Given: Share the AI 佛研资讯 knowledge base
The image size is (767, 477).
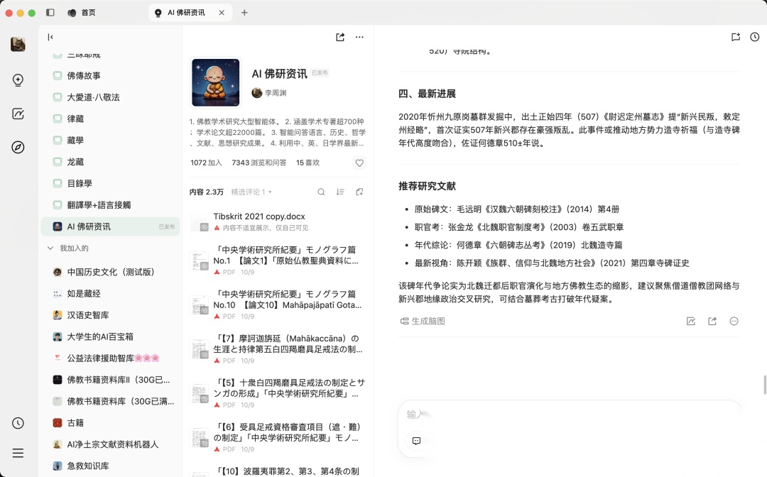Looking at the screenshot, I should click(x=340, y=37).
